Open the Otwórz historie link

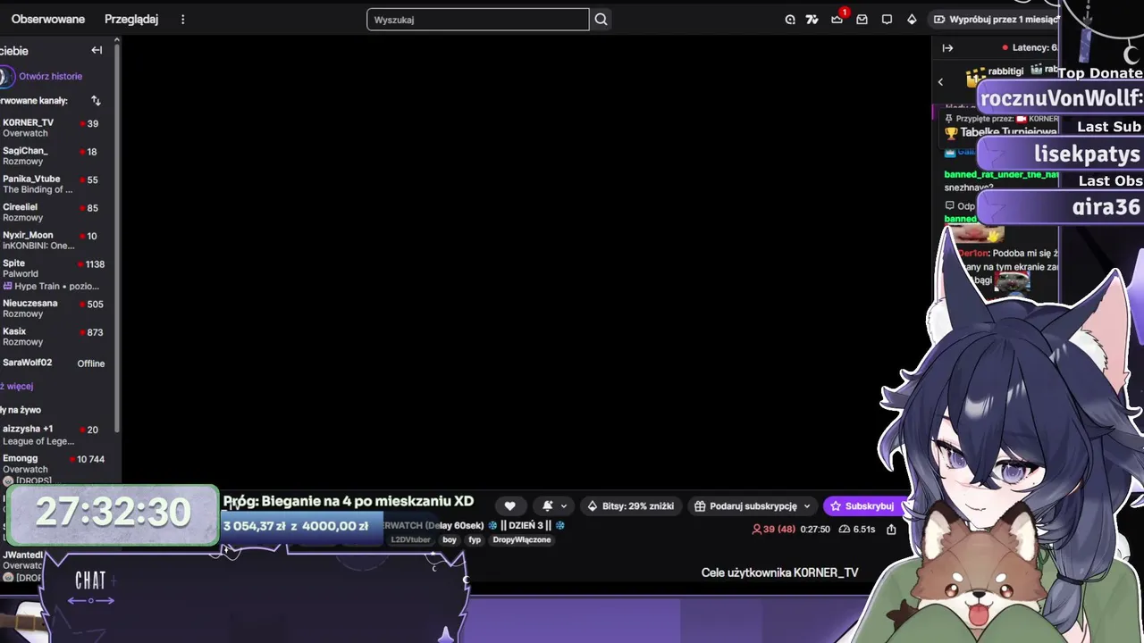pyautogui.click(x=50, y=77)
